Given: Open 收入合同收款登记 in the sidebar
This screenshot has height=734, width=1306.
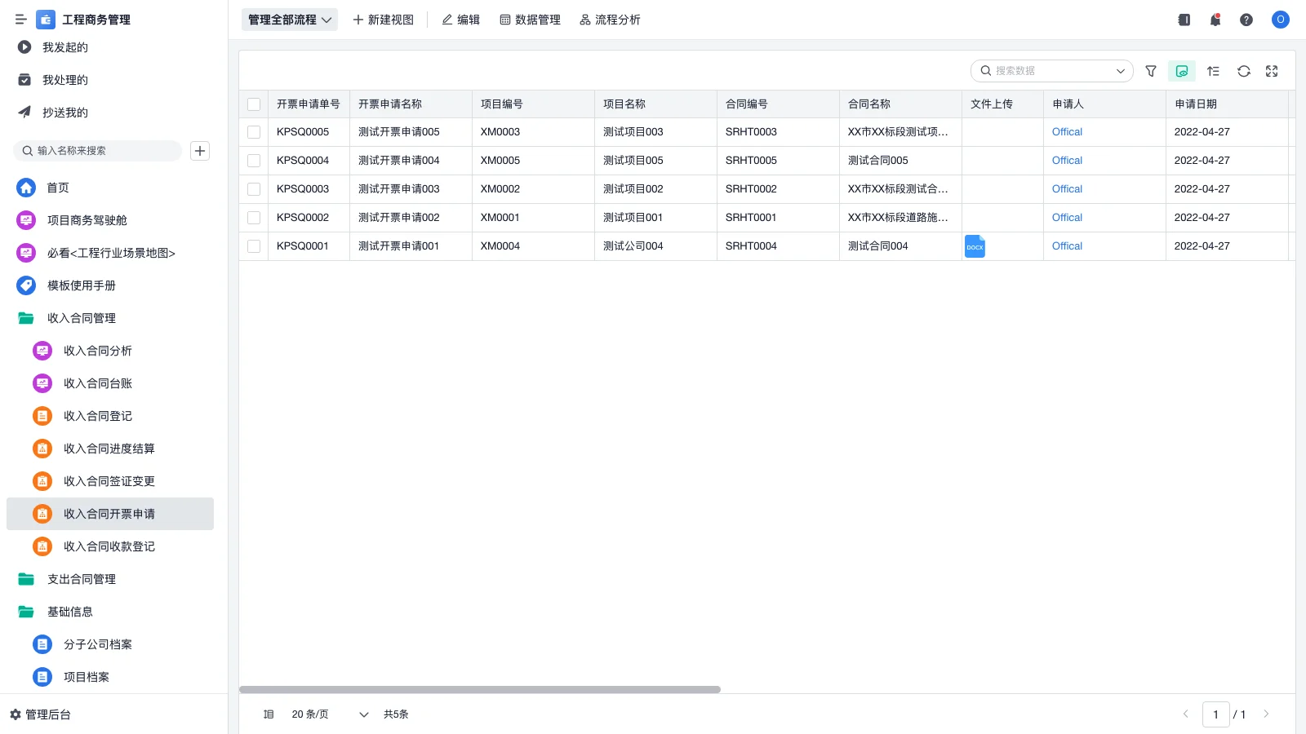Looking at the screenshot, I should point(109,546).
